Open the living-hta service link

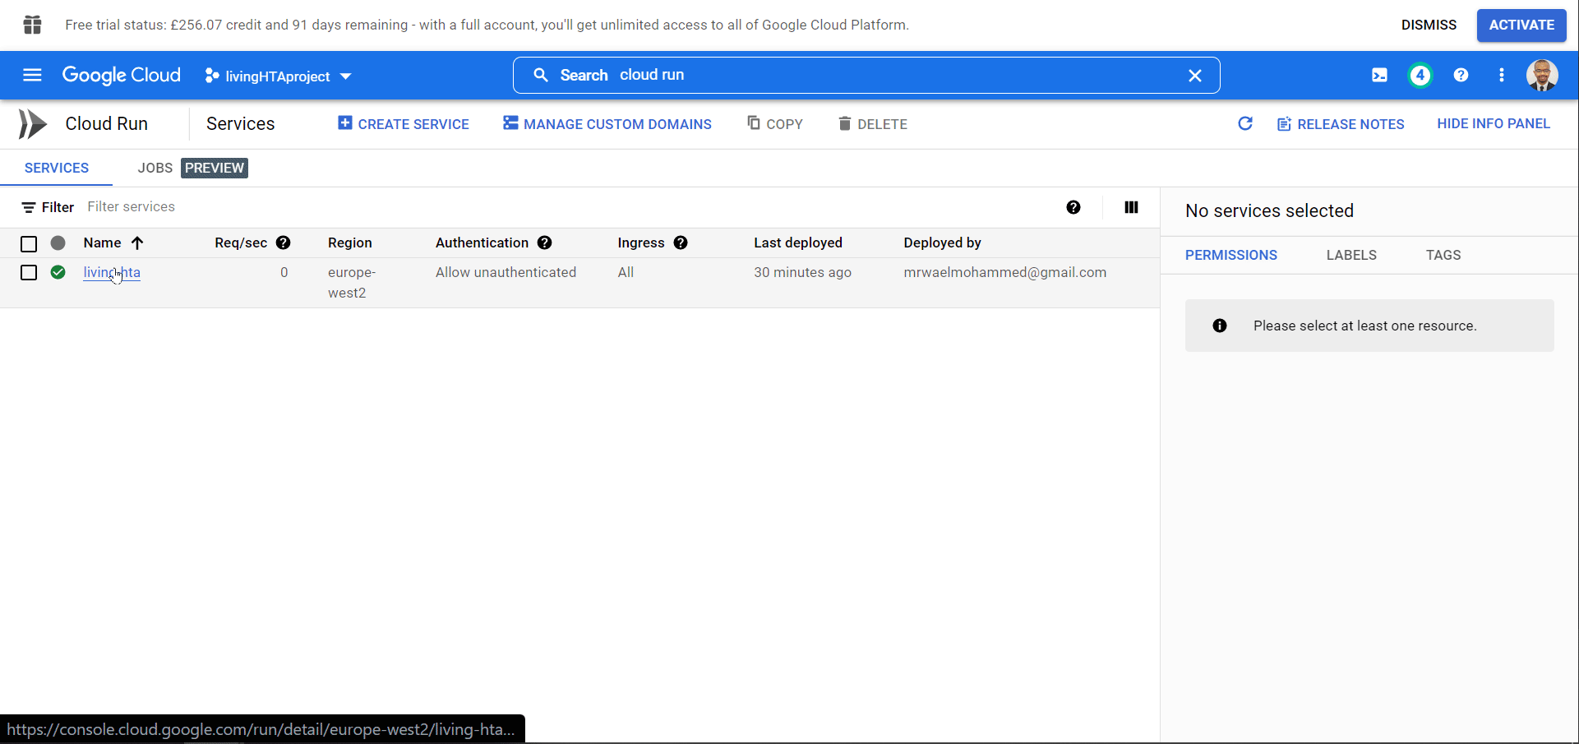[x=111, y=272]
